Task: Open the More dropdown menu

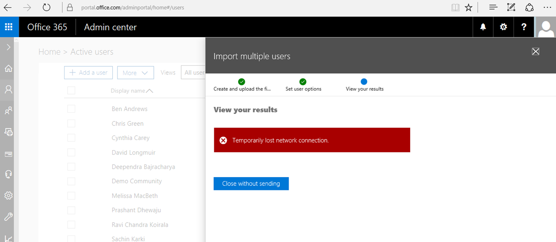Action: click(135, 73)
